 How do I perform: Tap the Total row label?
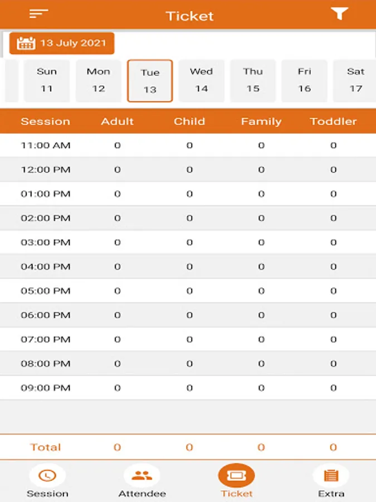[x=46, y=447]
